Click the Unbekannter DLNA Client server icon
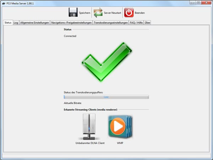The image size is (213, 160). pyautogui.click(x=89, y=127)
